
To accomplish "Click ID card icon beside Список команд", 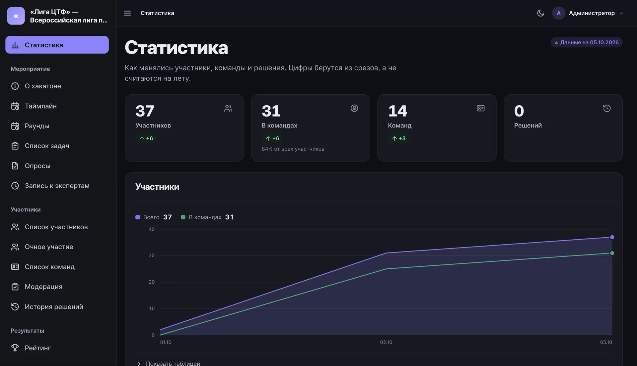I will tap(15, 267).
